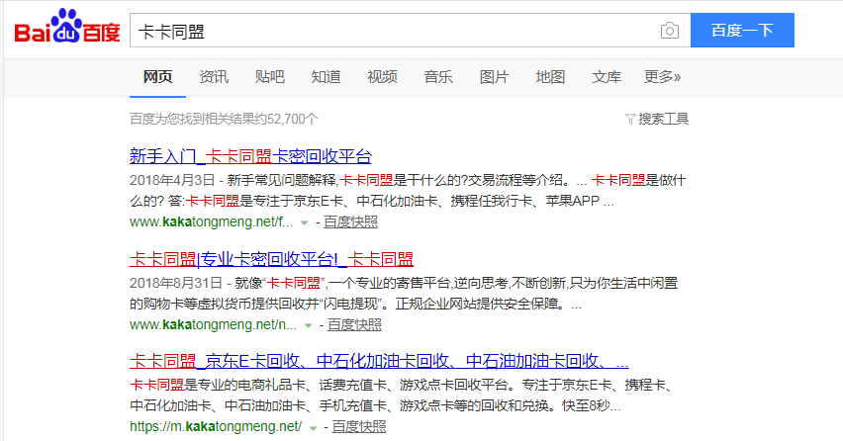Click URL https://m.kakatongmeng.net/
843x441 pixels.
[216, 426]
